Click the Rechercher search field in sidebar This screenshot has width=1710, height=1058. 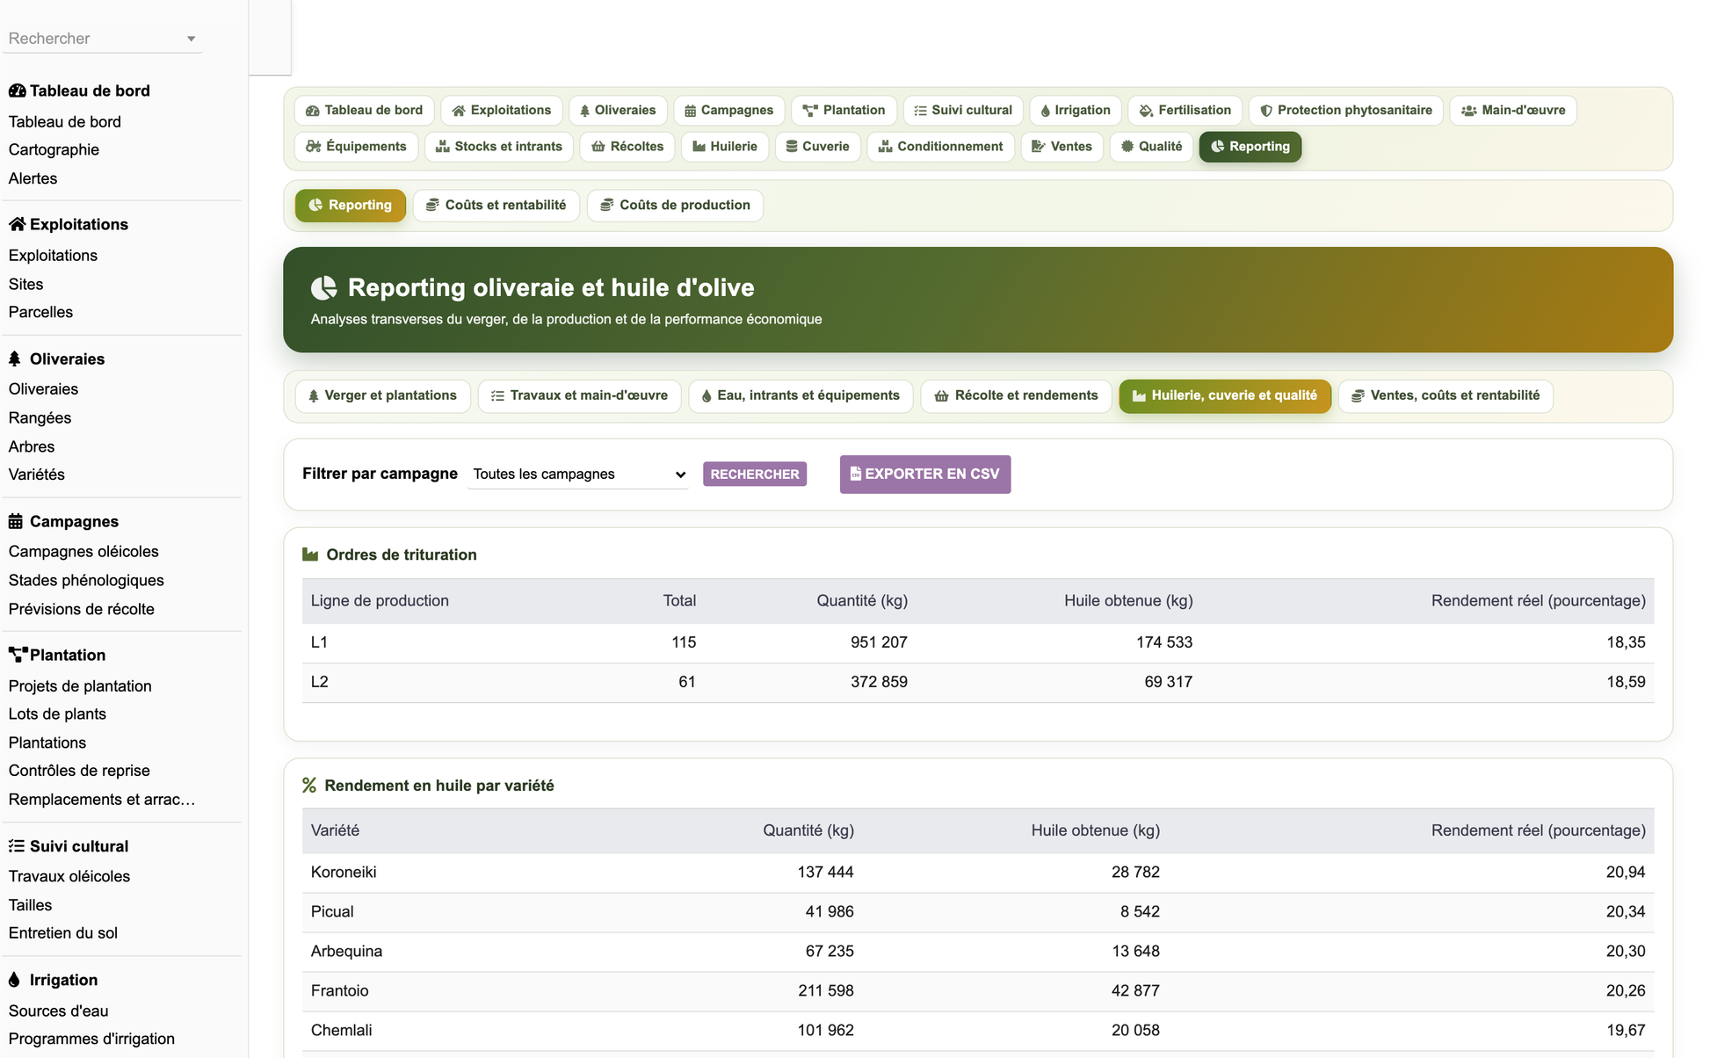tap(102, 39)
